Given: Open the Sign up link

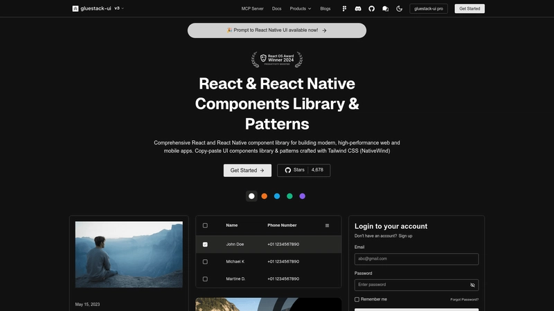Looking at the screenshot, I should coord(405,236).
